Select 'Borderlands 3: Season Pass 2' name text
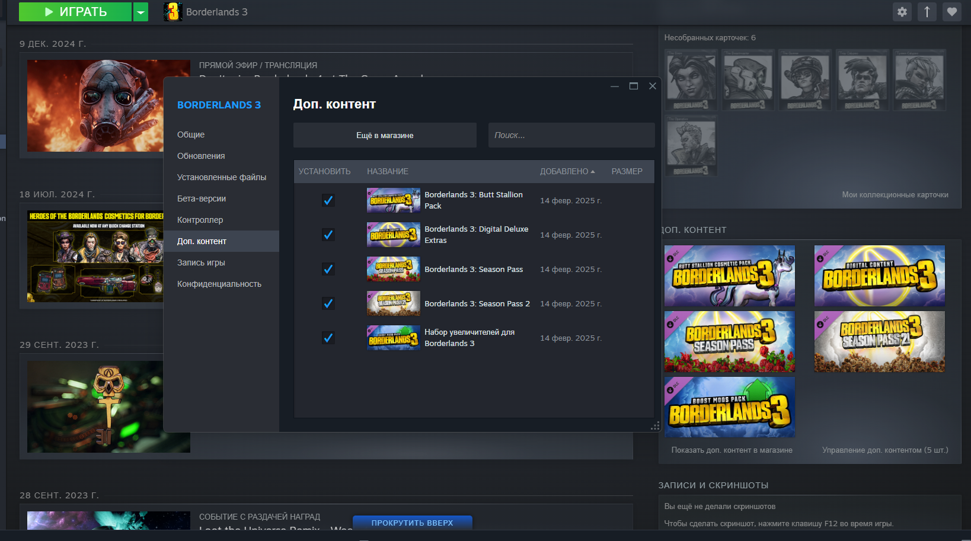The height and width of the screenshot is (541, 971). [477, 303]
